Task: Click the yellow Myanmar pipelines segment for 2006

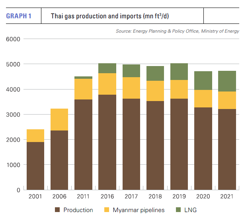Action: 60,119
